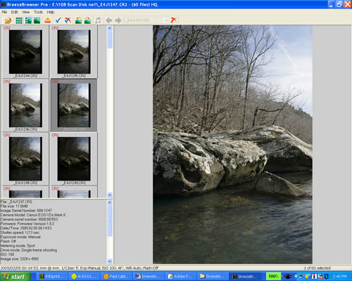Screen dimensions: 352x281
Task: Click the 'File size: 17.0MB' line
Action: point(14,206)
